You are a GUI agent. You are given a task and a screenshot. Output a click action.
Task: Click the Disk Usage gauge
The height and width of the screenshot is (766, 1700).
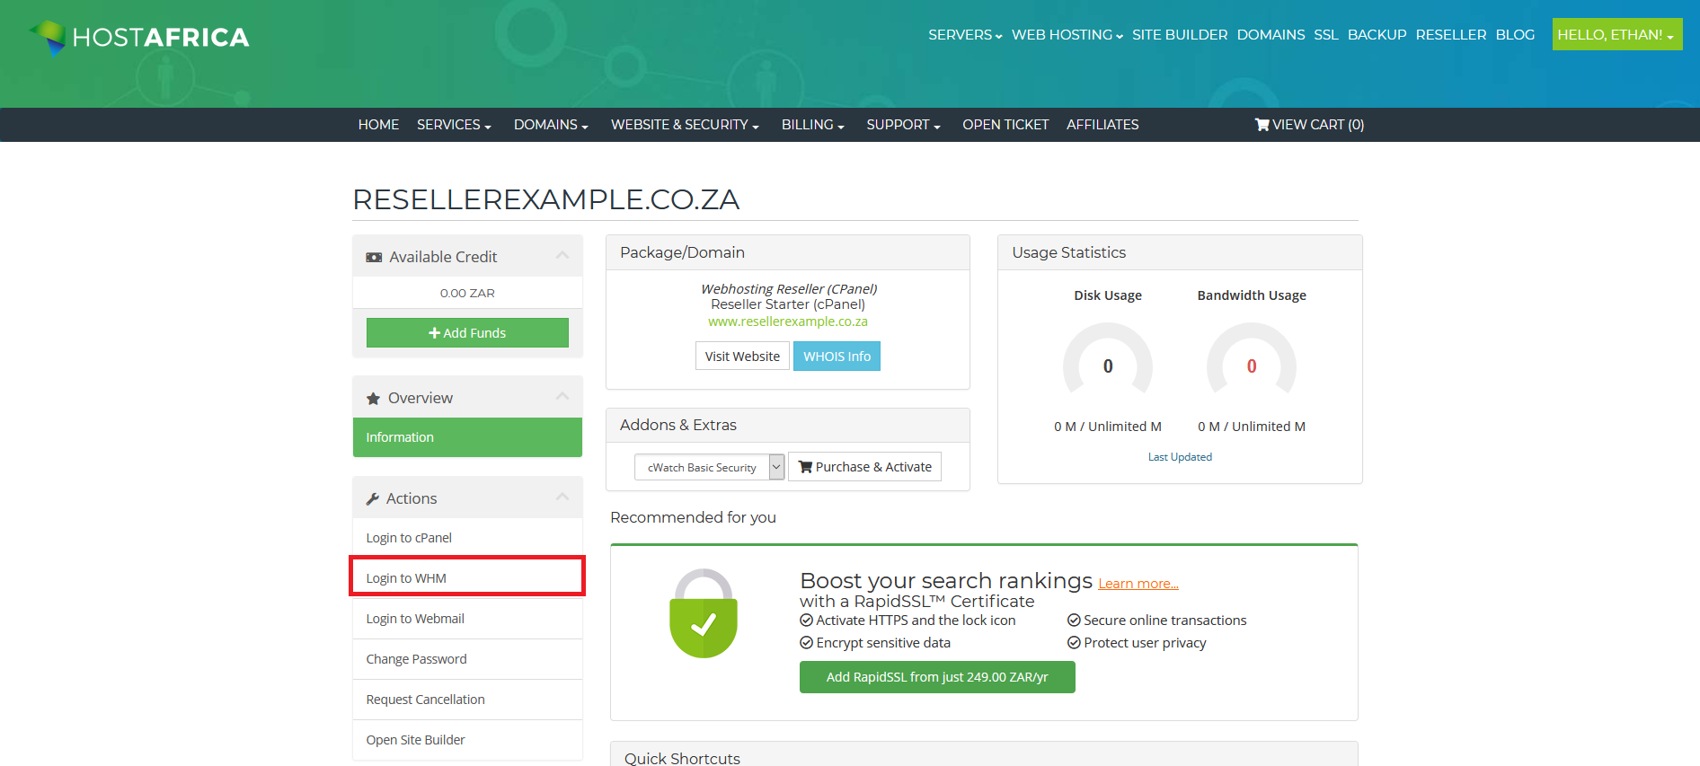pyautogui.click(x=1108, y=360)
